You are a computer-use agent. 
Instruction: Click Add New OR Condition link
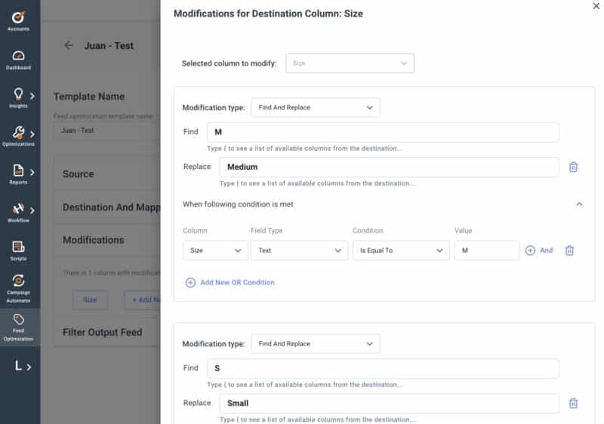tap(230, 282)
